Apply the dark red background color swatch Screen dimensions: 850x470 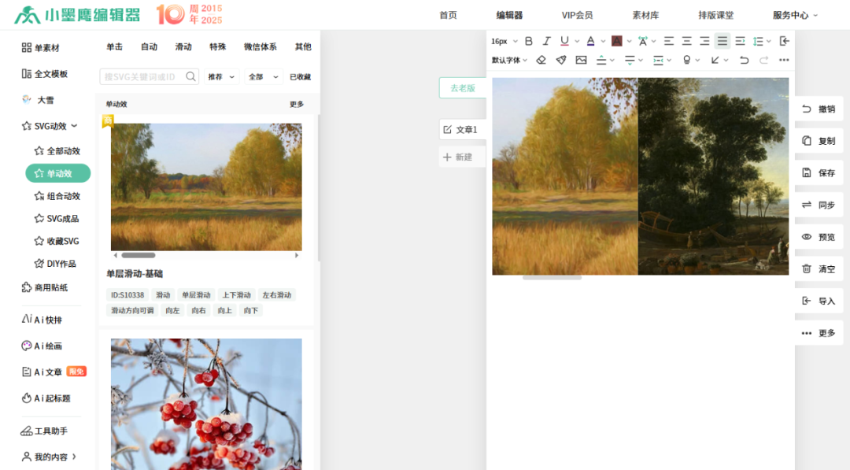point(616,41)
